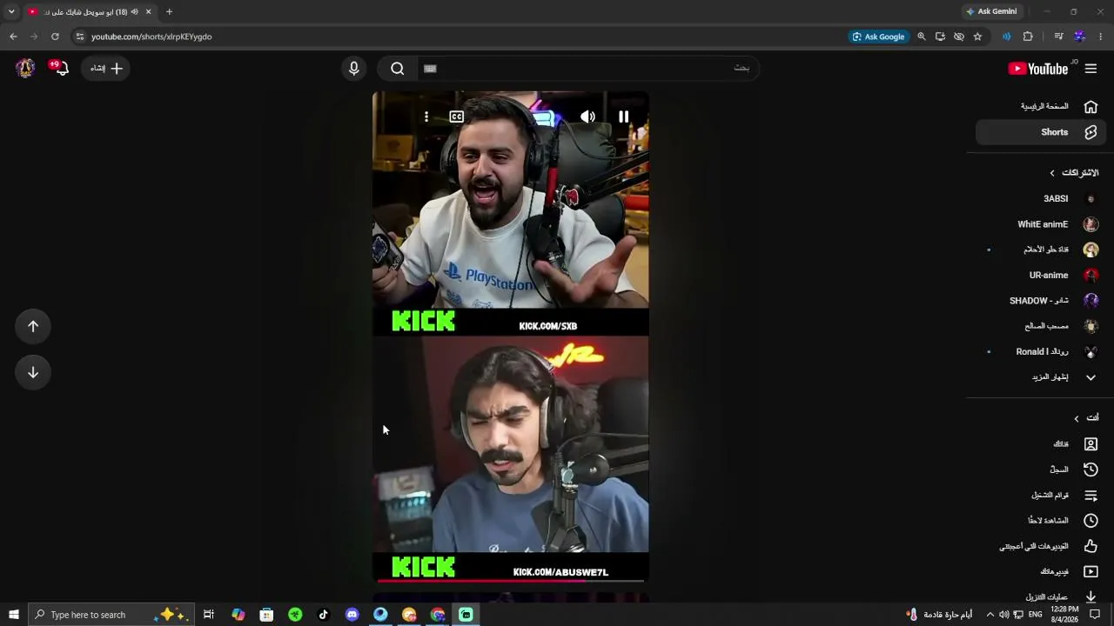Go to the previous Short with up arrow

(x=33, y=326)
